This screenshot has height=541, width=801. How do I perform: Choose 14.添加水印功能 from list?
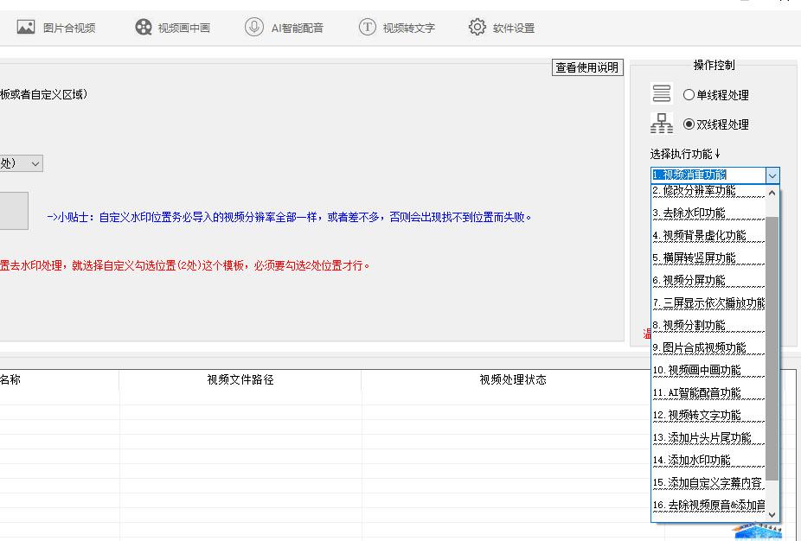point(708,460)
